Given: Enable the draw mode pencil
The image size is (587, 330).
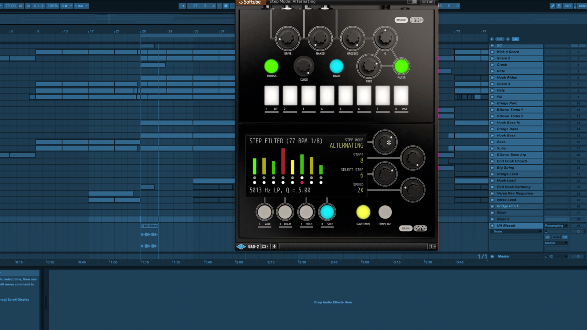Looking at the screenshot, I should (552, 6).
